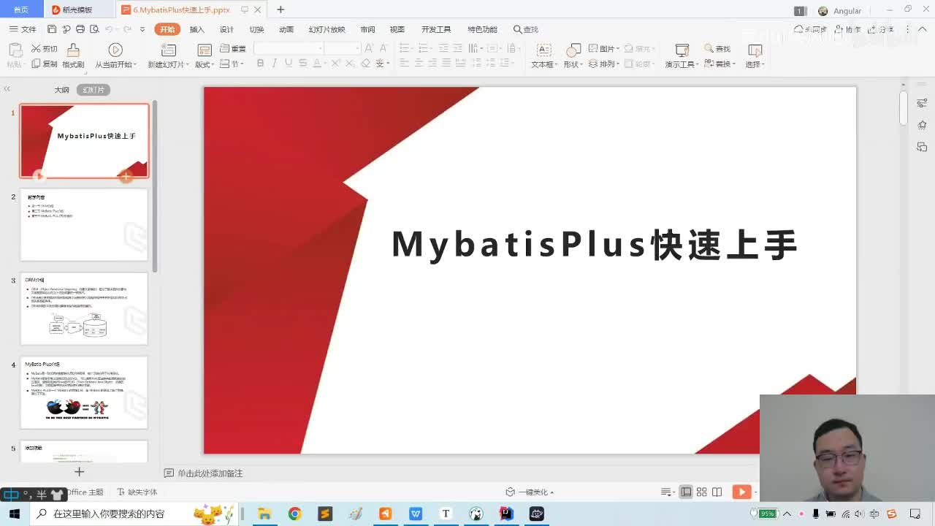Click the Redo arrow
This screenshot has height=526, width=935.
pos(127,29)
